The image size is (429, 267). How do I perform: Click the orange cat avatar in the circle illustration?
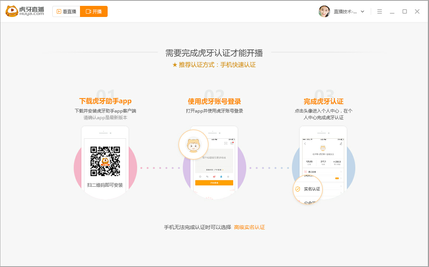click(193, 146)
